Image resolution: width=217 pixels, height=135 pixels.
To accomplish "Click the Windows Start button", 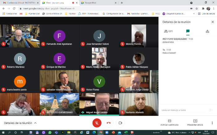I will coord(3,132).
